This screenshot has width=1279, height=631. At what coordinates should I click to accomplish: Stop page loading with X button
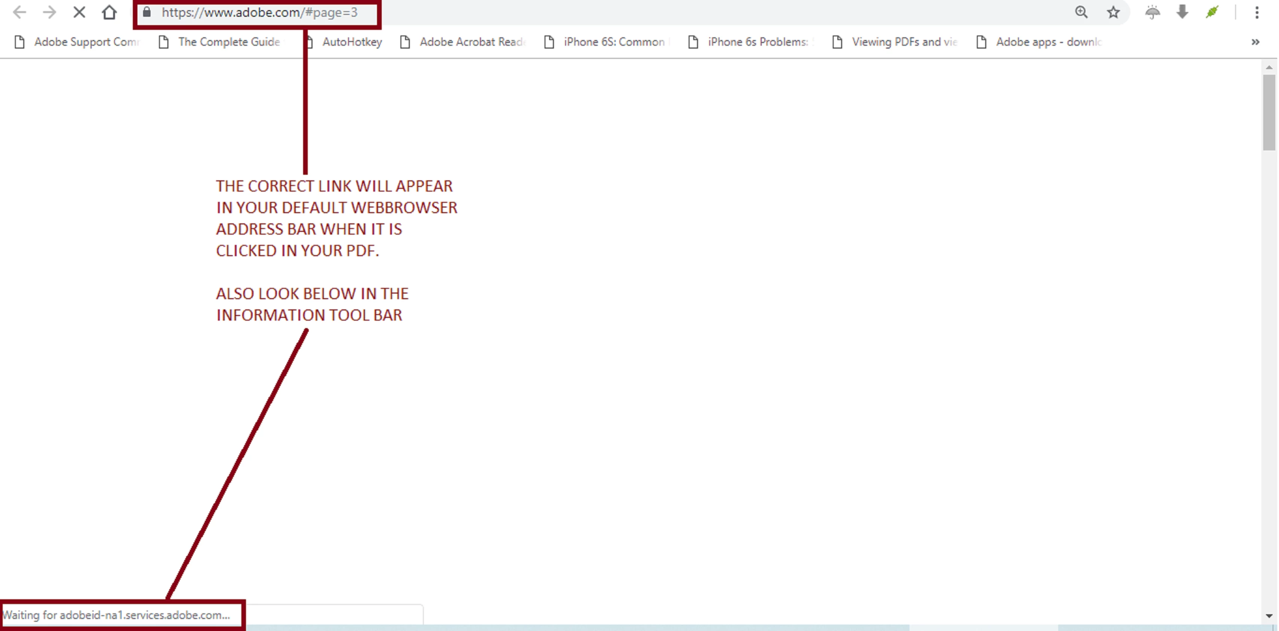point(79,12)
